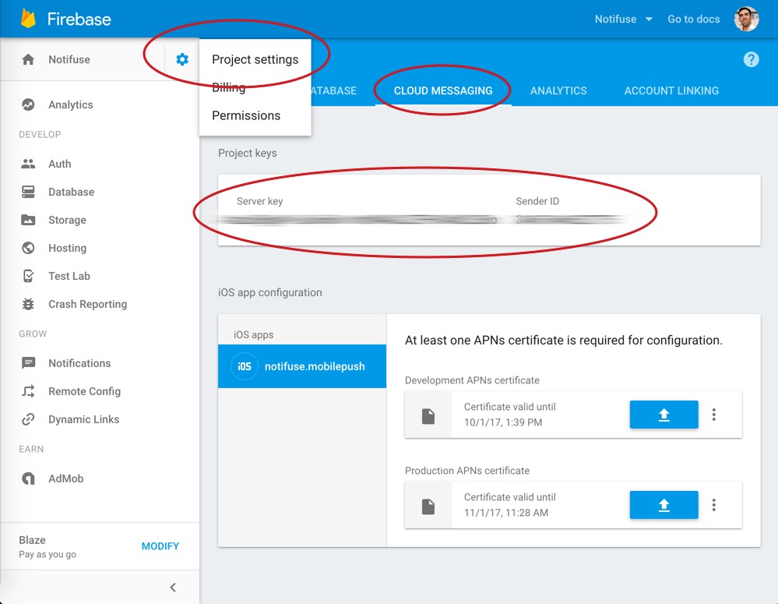The height and width of the screenshot is (604, 778).
Task: Open Development certificate more options menu
Action: (714, 415)
